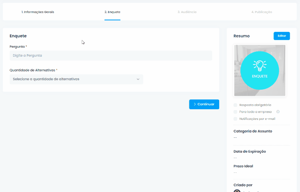The height and width of the screenshot is (192, 300).
Task: Click the Categoria de Assunto heading
Action: click(x=253, y=131)
